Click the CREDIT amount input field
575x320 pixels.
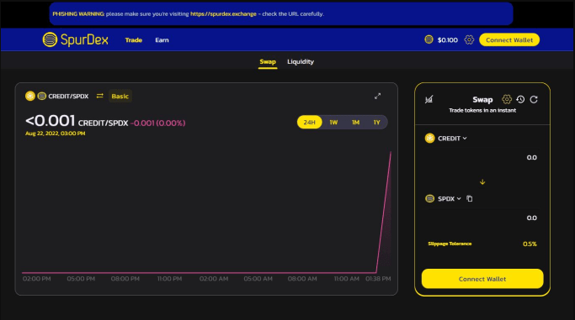482,158
